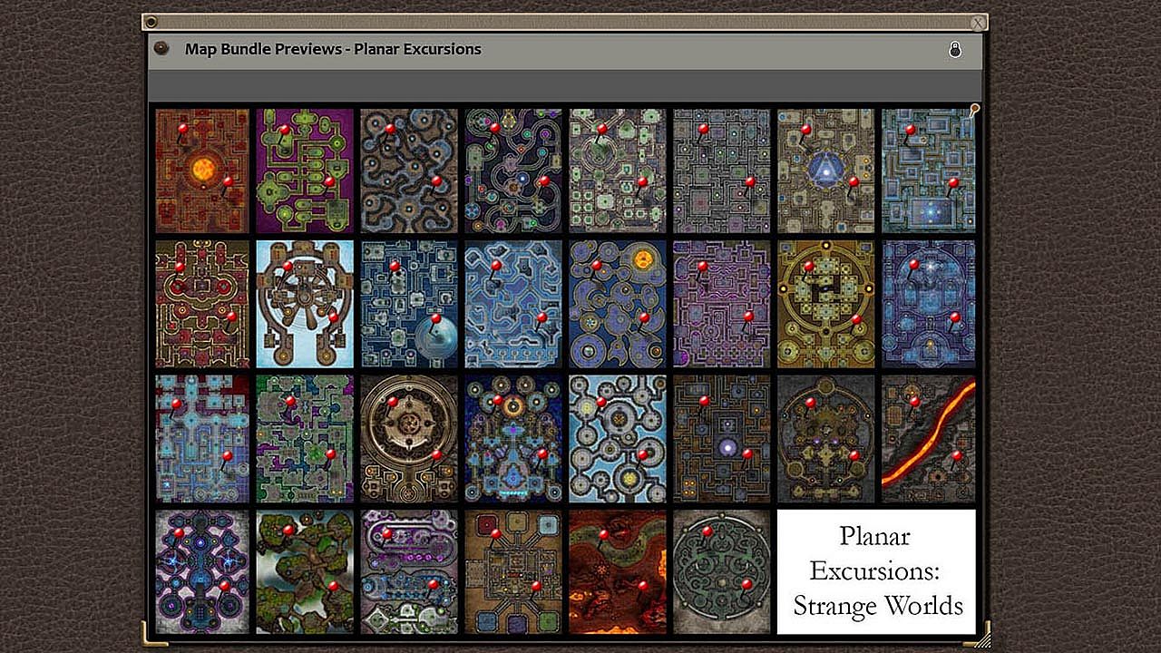1161x653 pixels.
Task: Select the green circular maze map on gray stone
Action: point(721,571)
